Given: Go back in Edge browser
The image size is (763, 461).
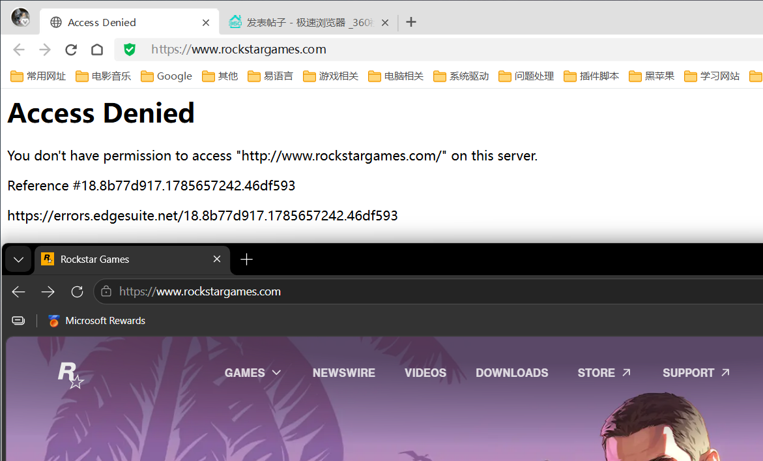Looking at the screenshot, I should (18, 291).
